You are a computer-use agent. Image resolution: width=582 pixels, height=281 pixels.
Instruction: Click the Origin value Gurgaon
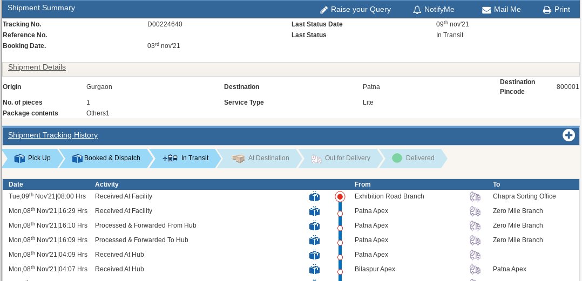(x=99, y=87)
